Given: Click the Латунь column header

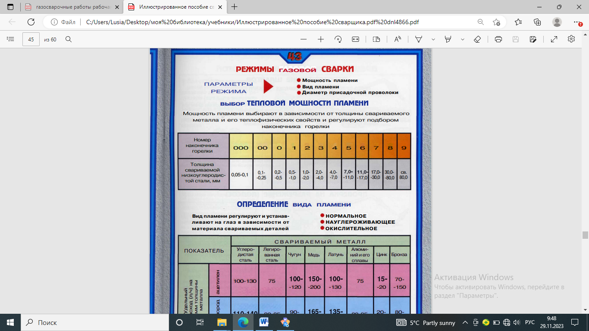Looking at the screenshot, I should (x=336, y=254).
